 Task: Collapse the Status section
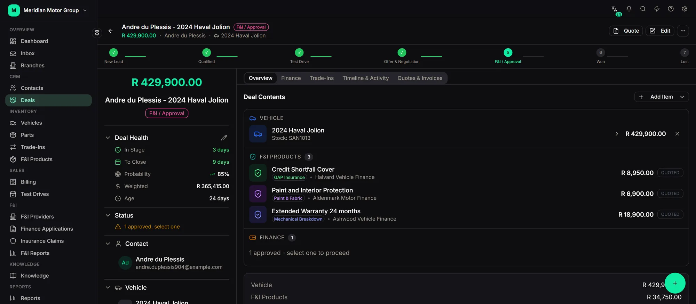[x=108, y=216]
